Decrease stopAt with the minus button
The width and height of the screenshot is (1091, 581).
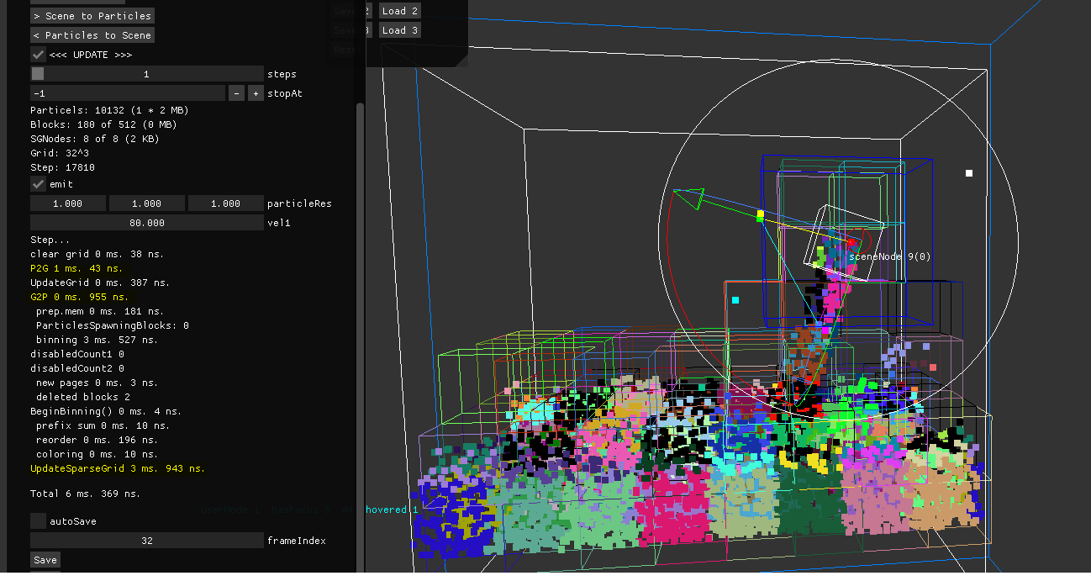coord(236,93)
